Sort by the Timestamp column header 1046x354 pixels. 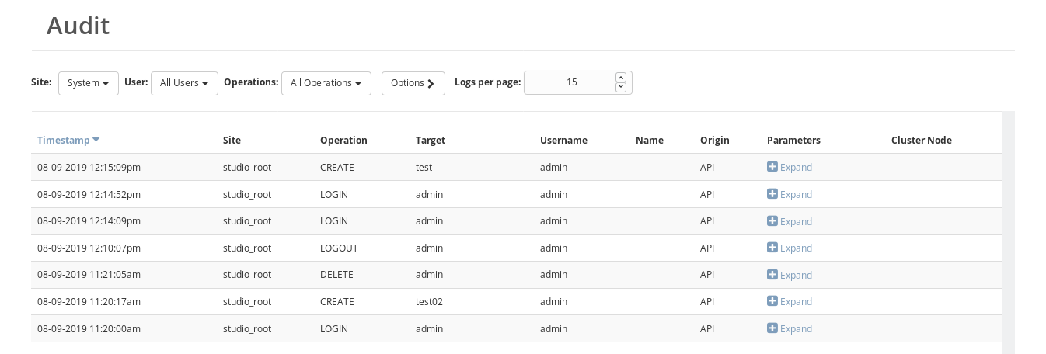(68, 141)
